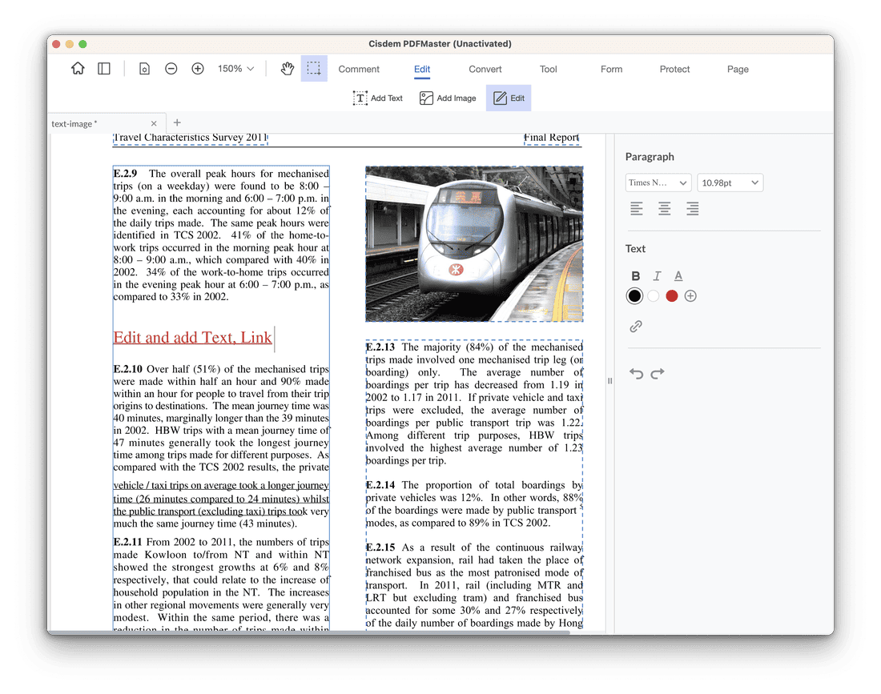
Task: Open the Convert tab
Action: click(485, 69)
